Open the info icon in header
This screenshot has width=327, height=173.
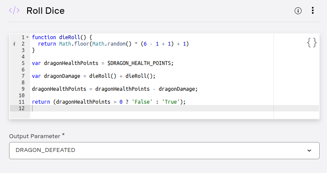pyautogui.click(x=298, y=11)
